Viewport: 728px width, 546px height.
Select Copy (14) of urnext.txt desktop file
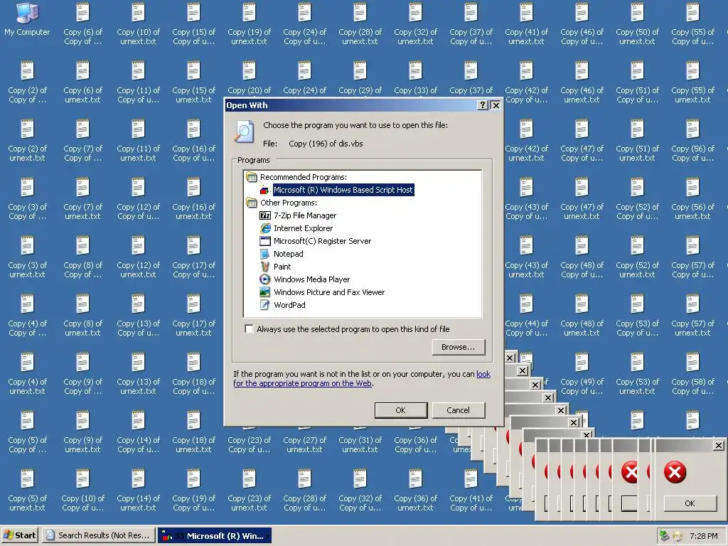[x=139, y=491]
